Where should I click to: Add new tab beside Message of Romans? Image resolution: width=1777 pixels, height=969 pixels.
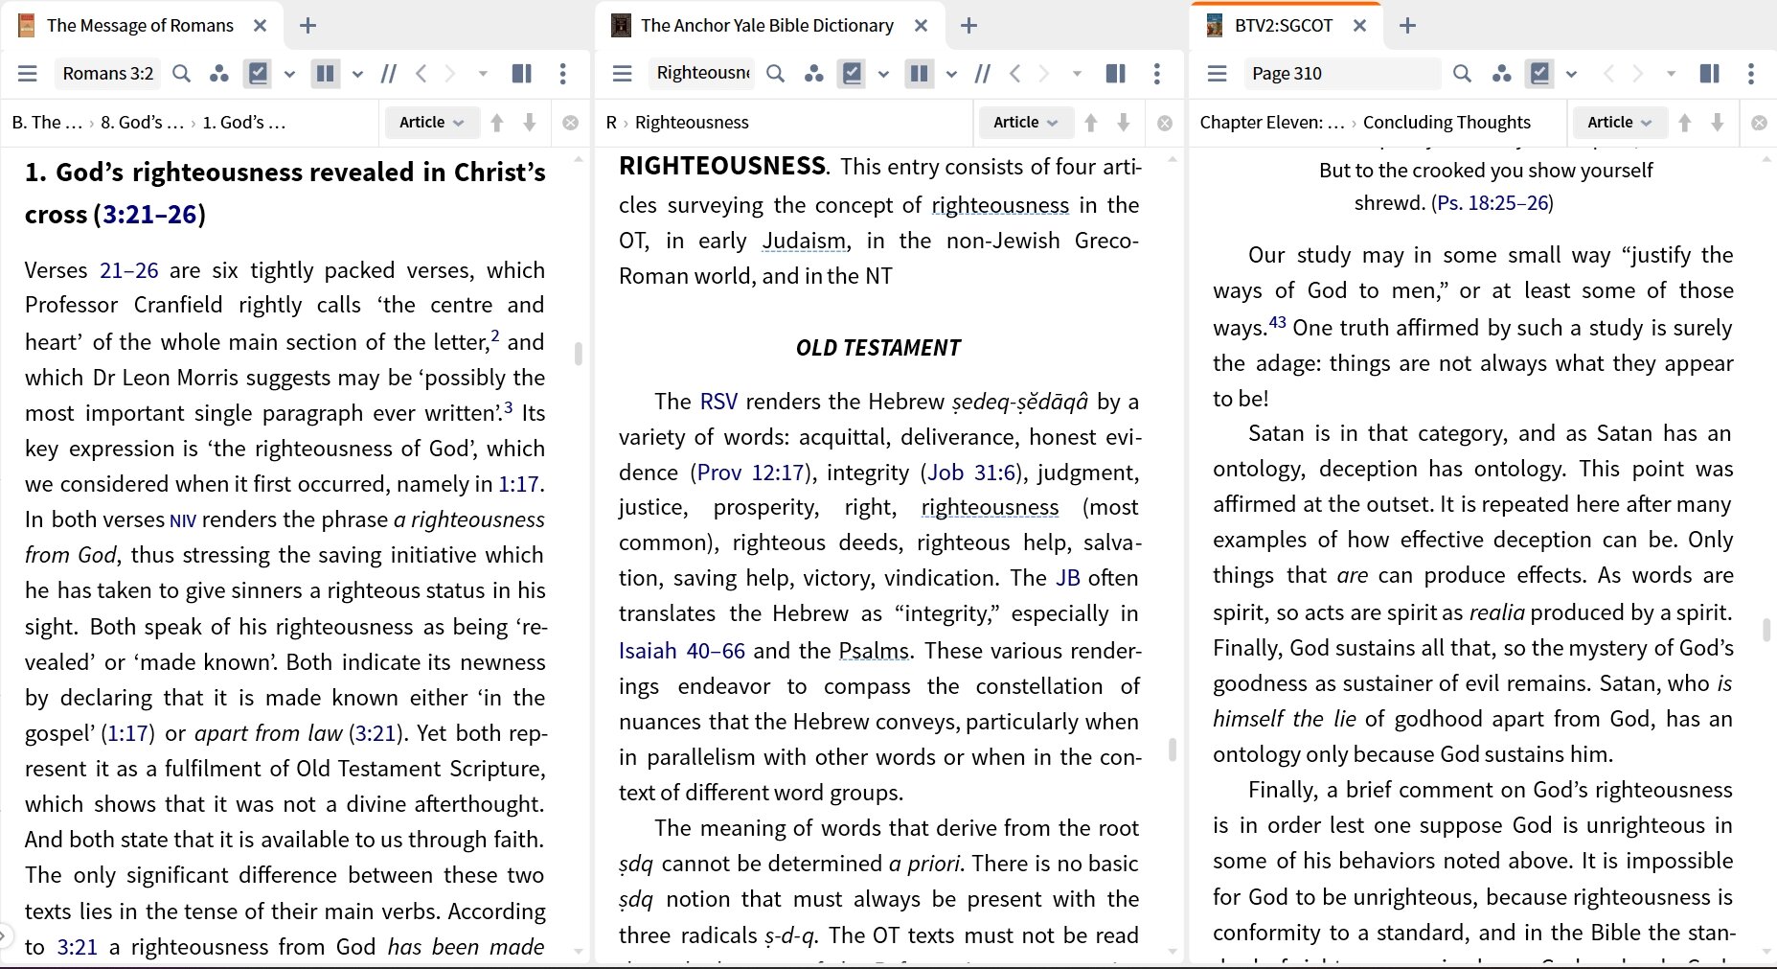(x=308, y=26)
